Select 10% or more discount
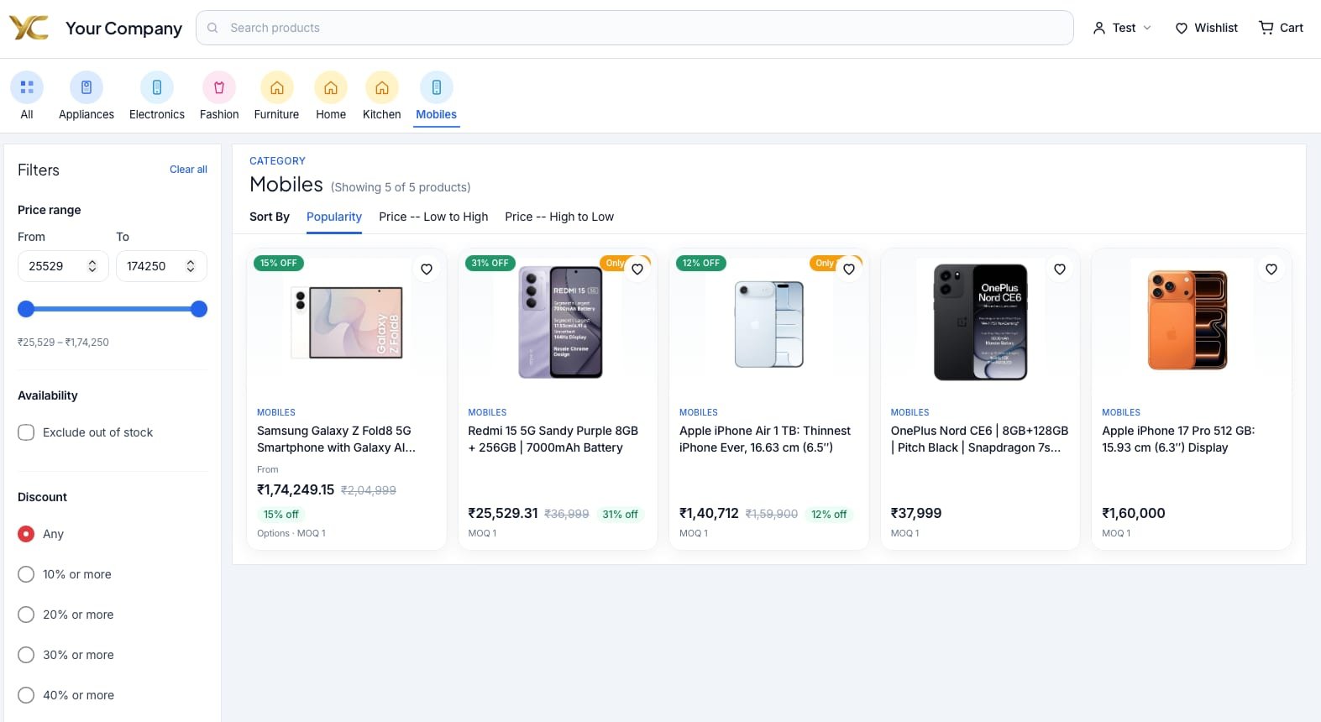1321x722 pixels. point(26,574)
